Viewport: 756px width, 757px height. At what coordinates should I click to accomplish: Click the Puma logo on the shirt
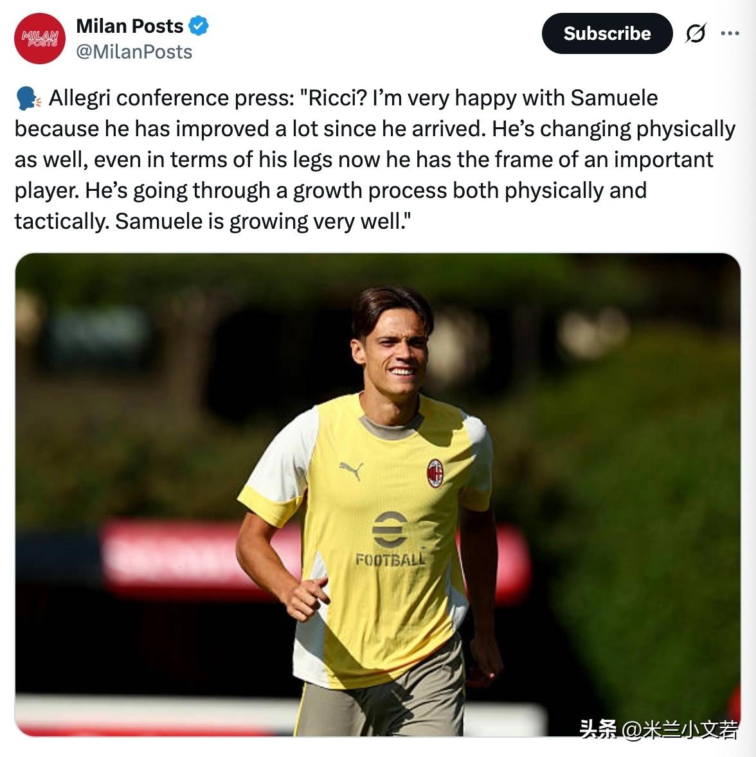(352, 470)
